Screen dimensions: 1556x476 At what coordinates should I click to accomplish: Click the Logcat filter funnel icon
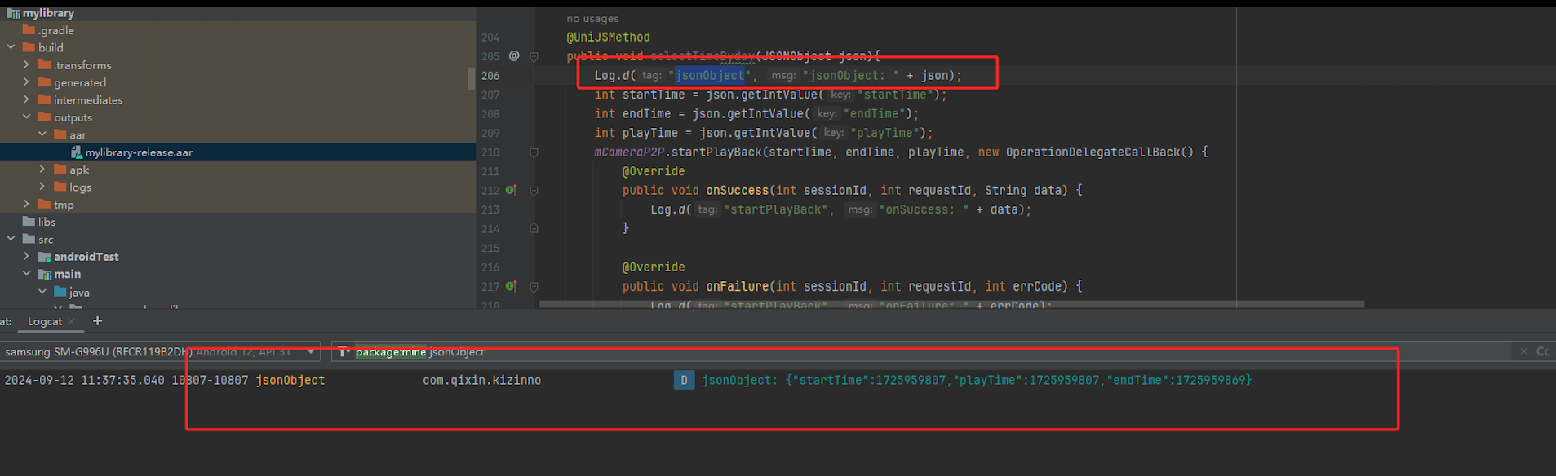[344, 352]
